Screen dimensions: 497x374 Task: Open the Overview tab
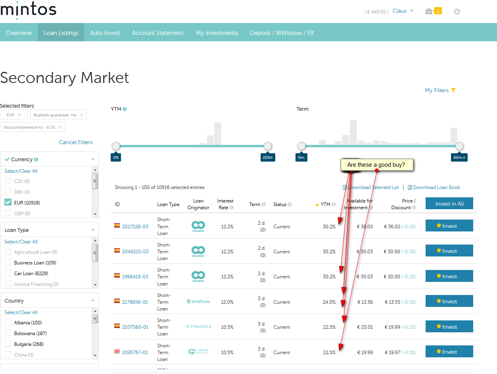pyautogui.click(x=19, y=33)
